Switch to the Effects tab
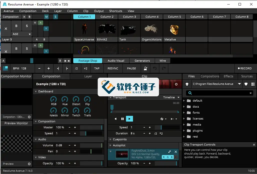 [228, 76]
